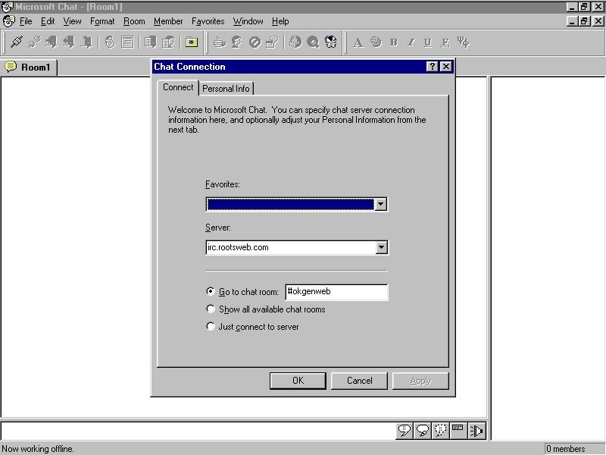
Task: Open the Format menu
Action: (x=102, y=21)
